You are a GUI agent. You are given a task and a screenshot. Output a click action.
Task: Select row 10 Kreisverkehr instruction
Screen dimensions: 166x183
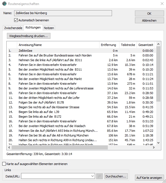[82, 93]
